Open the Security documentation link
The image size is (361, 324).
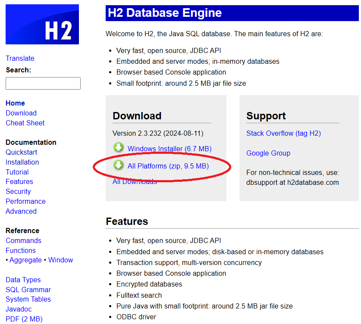point(18,192)
